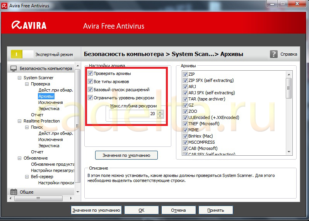Collapse the Поиск tree node
The width and height of the screenshot is (309, 221).
tap(27, 127)
